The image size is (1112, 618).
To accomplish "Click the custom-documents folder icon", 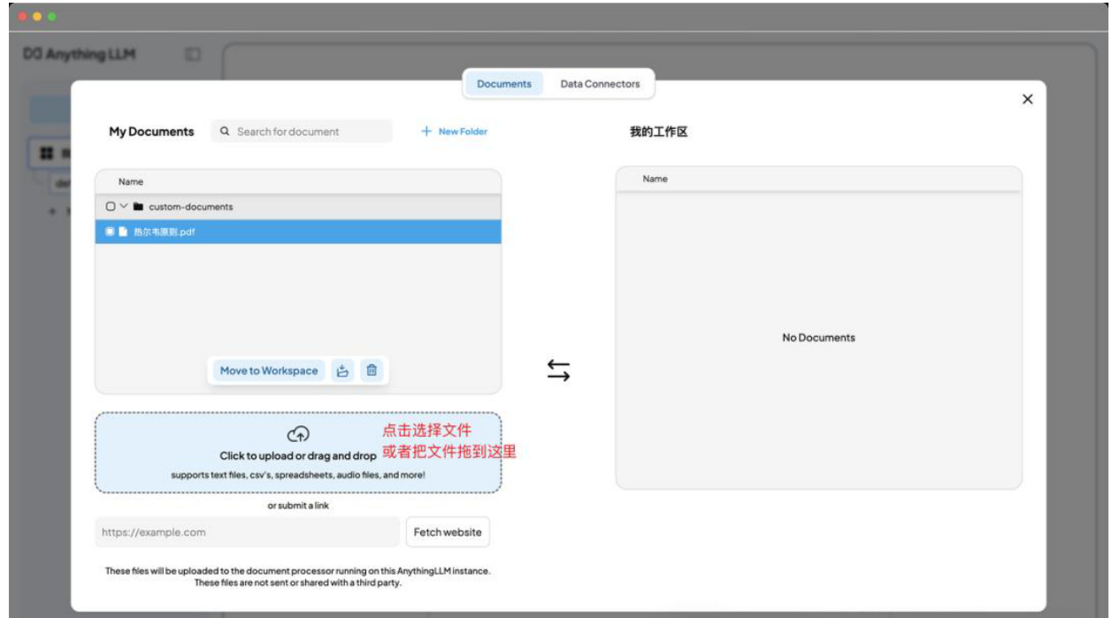I will pos(138,207).
